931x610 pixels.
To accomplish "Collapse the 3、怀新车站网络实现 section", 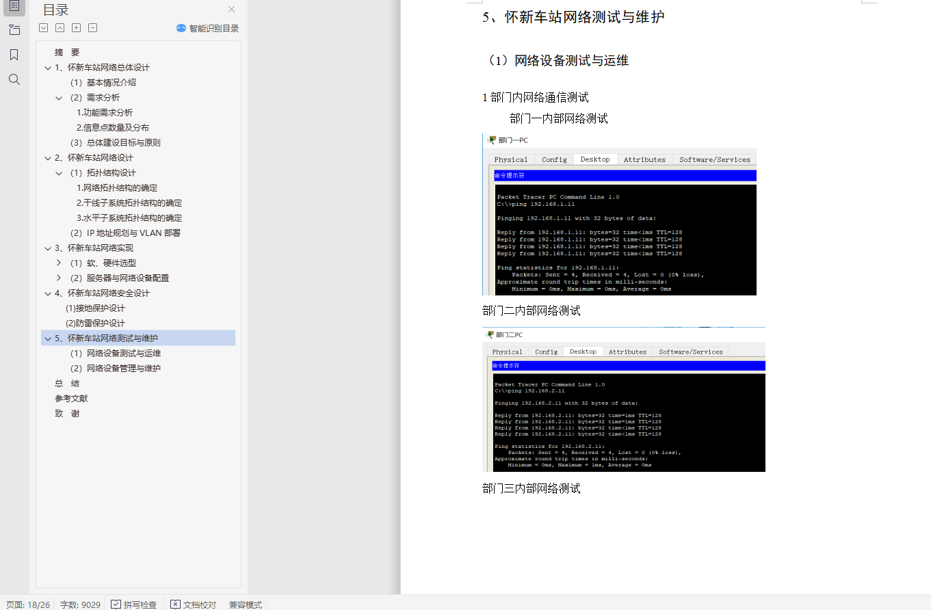I will [47, 248].
